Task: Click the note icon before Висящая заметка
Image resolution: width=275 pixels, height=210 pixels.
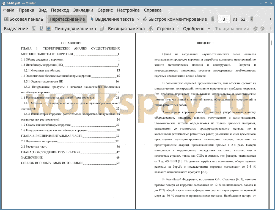Action: click(102, 28)
